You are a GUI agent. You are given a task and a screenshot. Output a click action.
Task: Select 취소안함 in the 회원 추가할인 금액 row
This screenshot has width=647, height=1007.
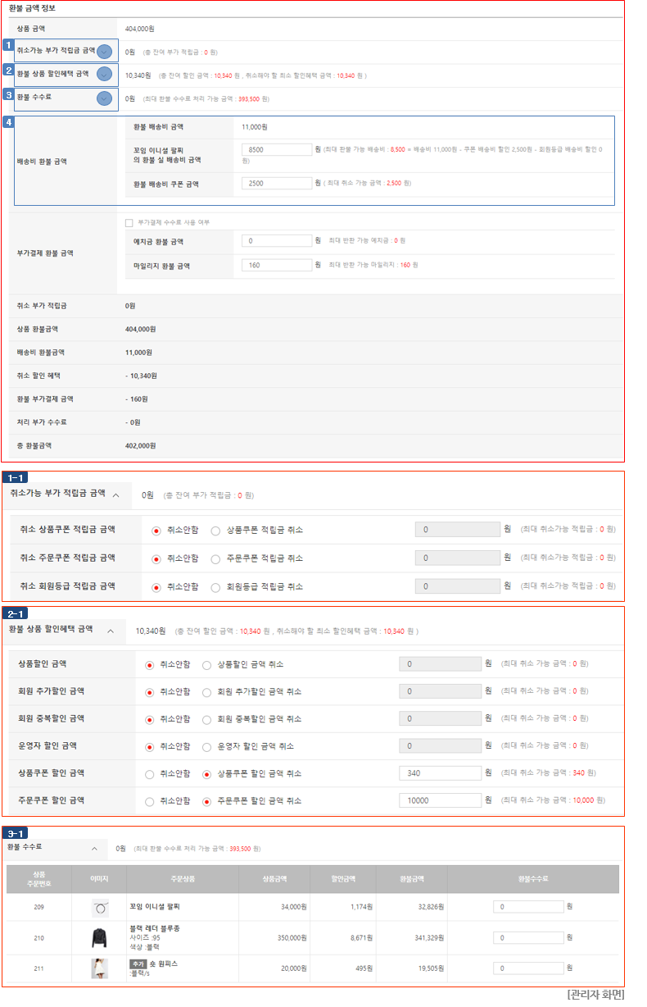click(149, 692)
